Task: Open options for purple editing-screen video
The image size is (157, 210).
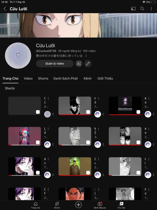Action: coord(149,98)
